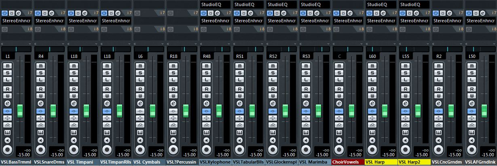Click the green volume fader on VSLTimpanRlls
This screenshot has width=497, height=166.
[x=119, y=110]
